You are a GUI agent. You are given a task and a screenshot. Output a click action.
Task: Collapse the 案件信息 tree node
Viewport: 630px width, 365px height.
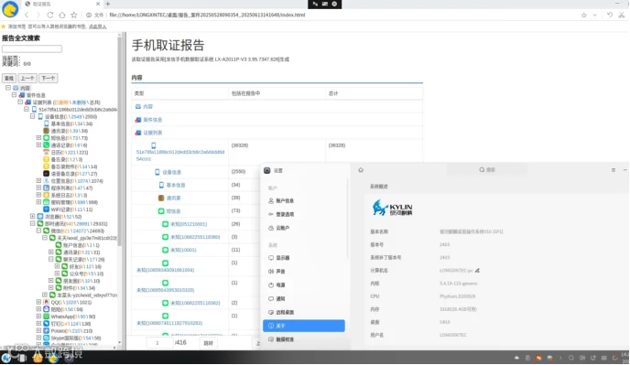[14, 95]
